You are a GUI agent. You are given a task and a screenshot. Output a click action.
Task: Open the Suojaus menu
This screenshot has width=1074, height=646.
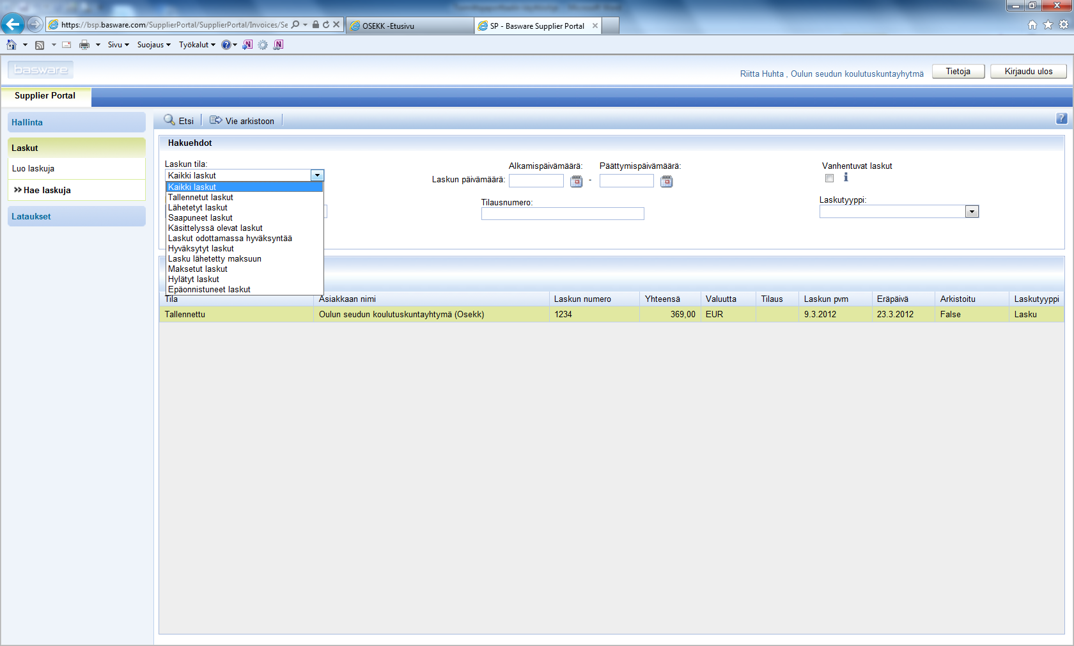(154, 45)
